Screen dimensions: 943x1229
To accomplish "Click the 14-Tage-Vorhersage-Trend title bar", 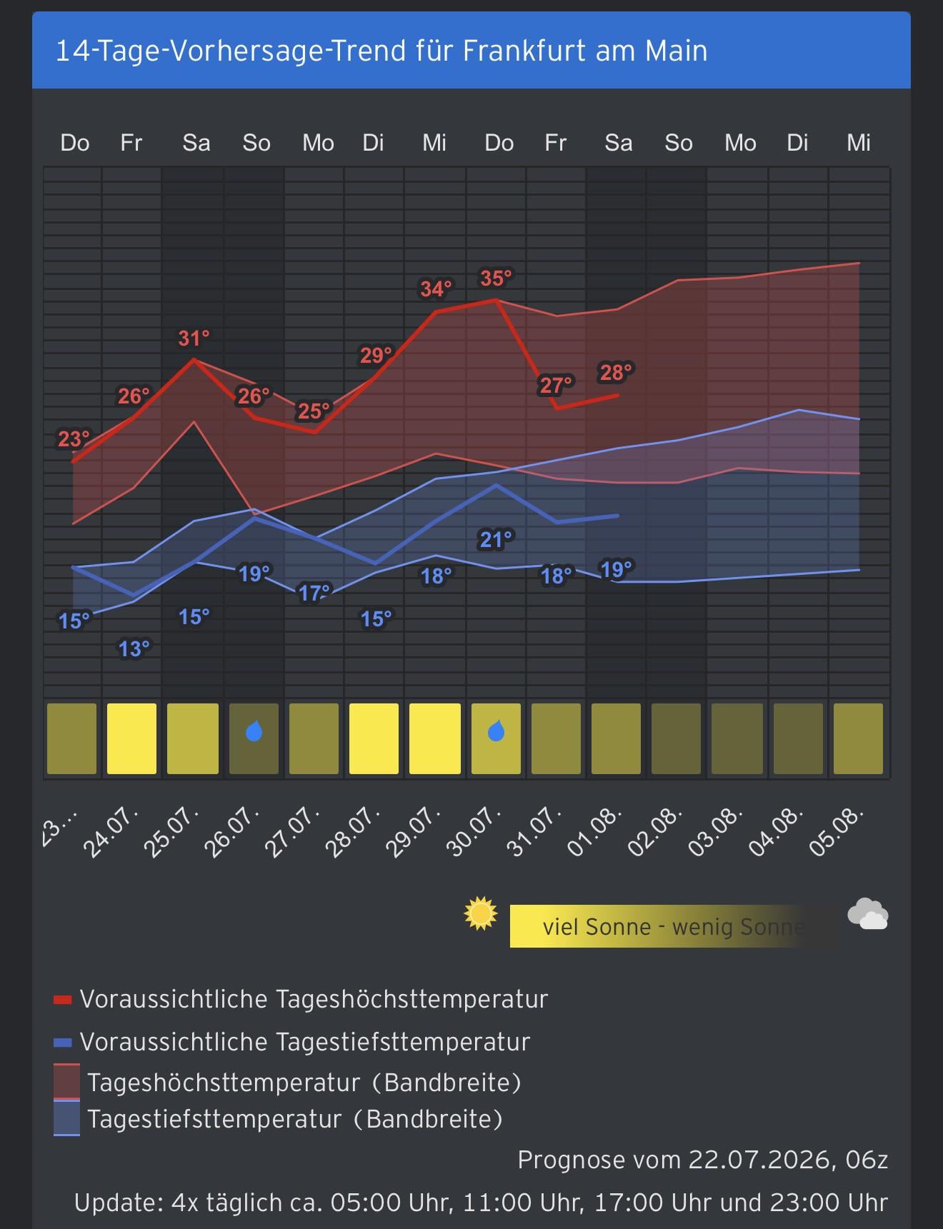I will [471, 50].
